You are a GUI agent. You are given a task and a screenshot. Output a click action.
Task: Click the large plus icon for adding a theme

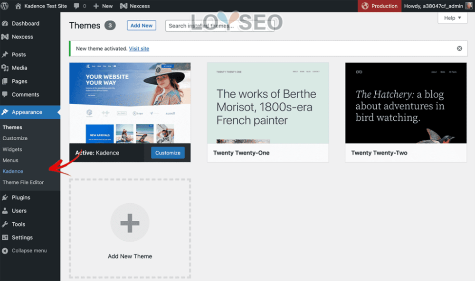[130, 223]
